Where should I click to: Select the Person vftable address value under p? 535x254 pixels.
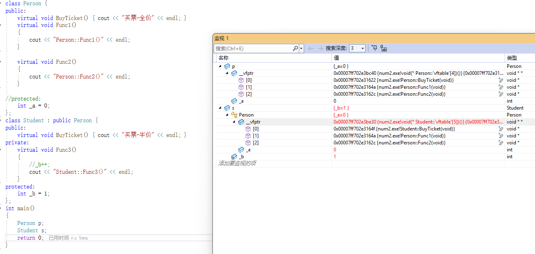point(418,73)
